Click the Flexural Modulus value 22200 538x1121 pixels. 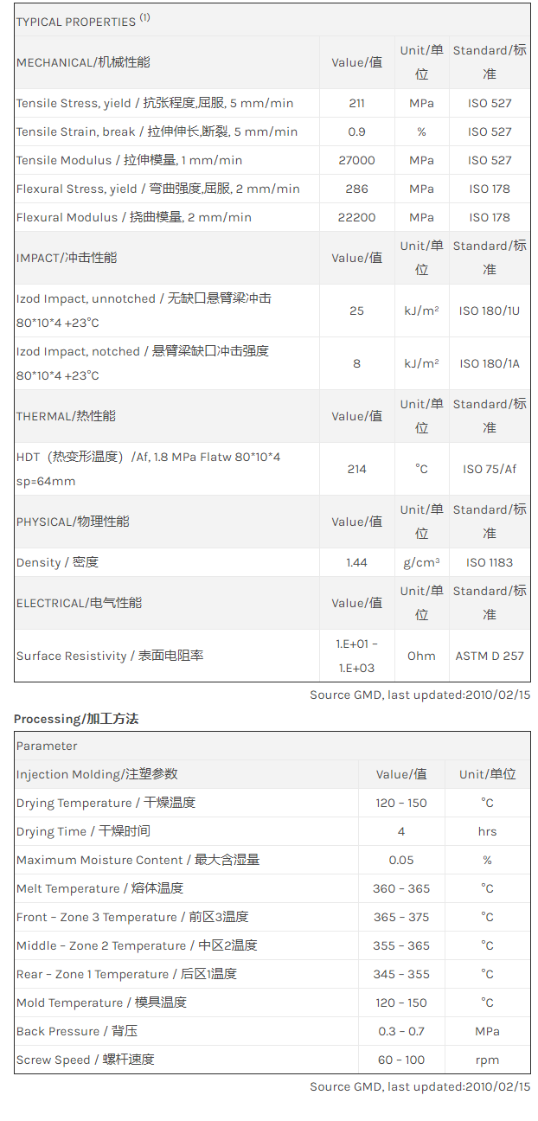coord(356,217)
